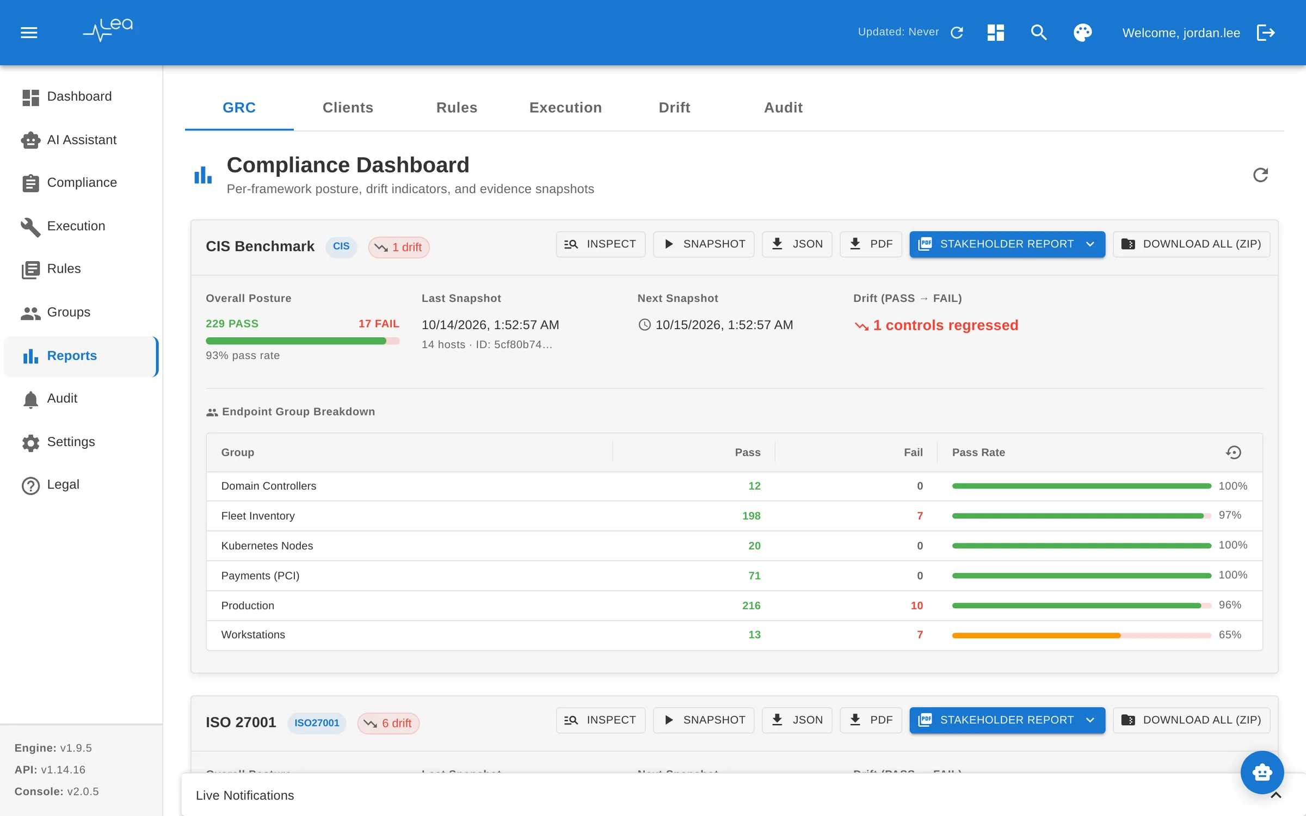1306x816 pixels.
Task: Click the Lea logo in header
Action: click(x=108, y=30)
